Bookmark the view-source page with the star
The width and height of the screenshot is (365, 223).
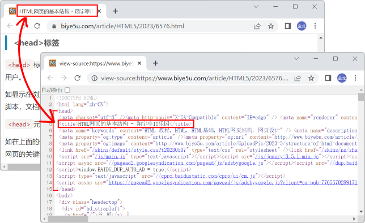311,78
